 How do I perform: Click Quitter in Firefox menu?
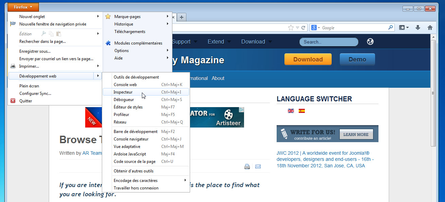click(26, 101)
